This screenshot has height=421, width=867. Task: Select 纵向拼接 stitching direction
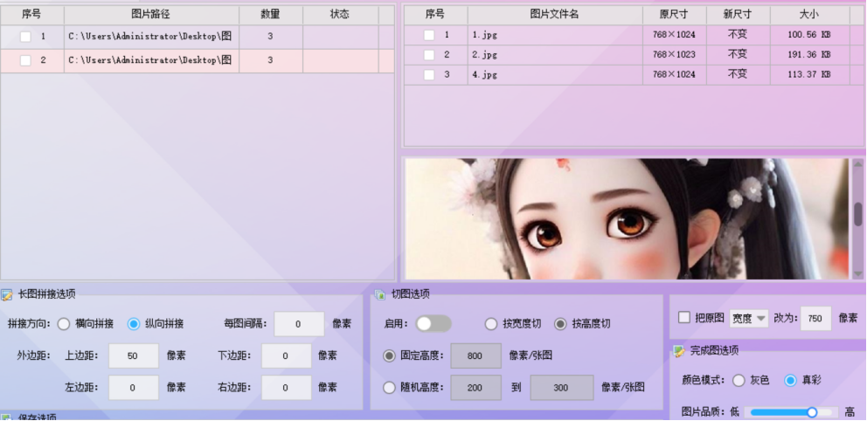tap(133, 324)
